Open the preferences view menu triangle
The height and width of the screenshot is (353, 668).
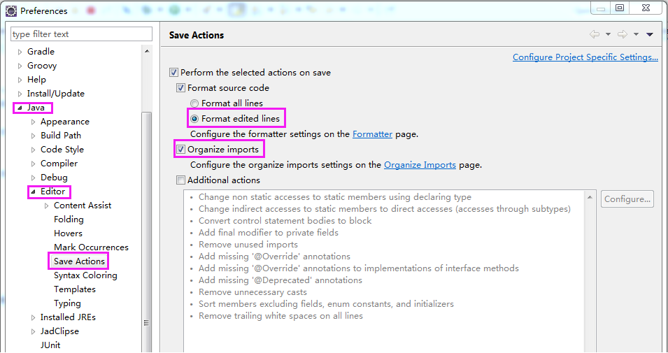[650, 34]
